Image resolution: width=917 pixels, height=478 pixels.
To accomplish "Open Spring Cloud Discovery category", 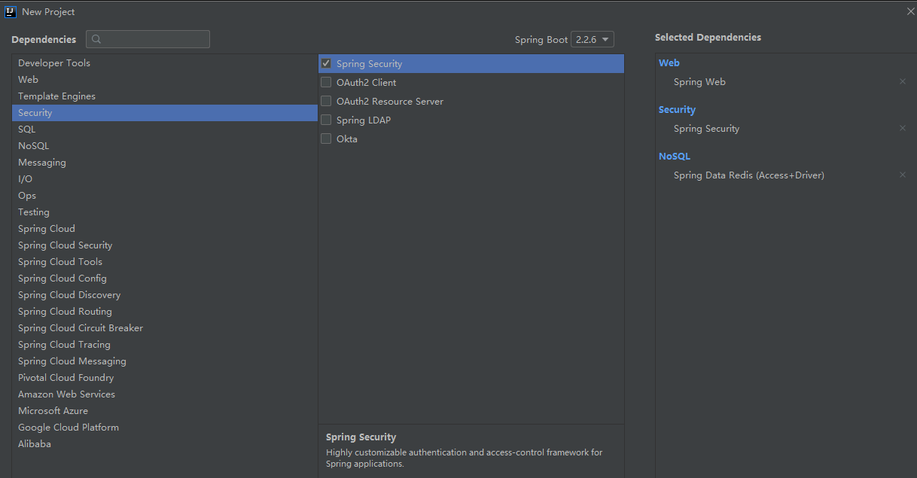I will click(165, 294).
